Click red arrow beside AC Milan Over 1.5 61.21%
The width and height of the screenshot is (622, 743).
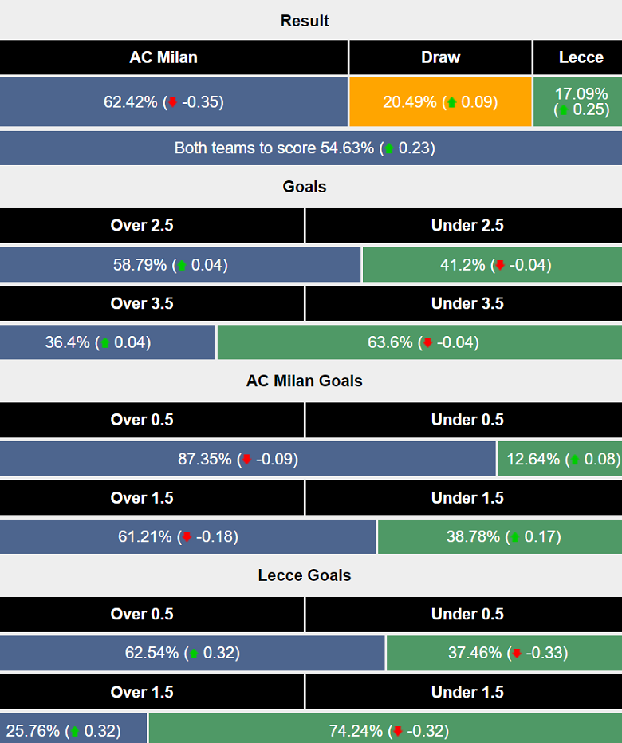point(187,537)
